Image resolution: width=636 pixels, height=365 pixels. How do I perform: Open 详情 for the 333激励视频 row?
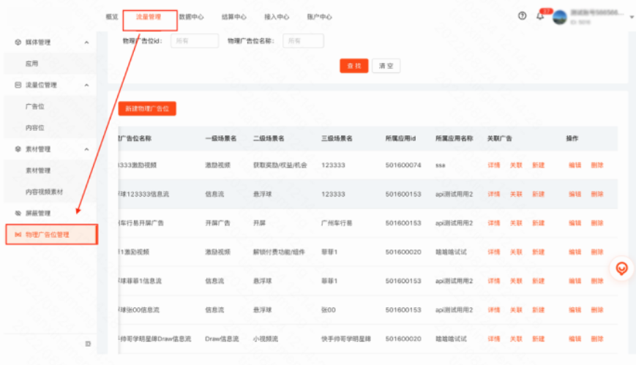pos(493,165)
